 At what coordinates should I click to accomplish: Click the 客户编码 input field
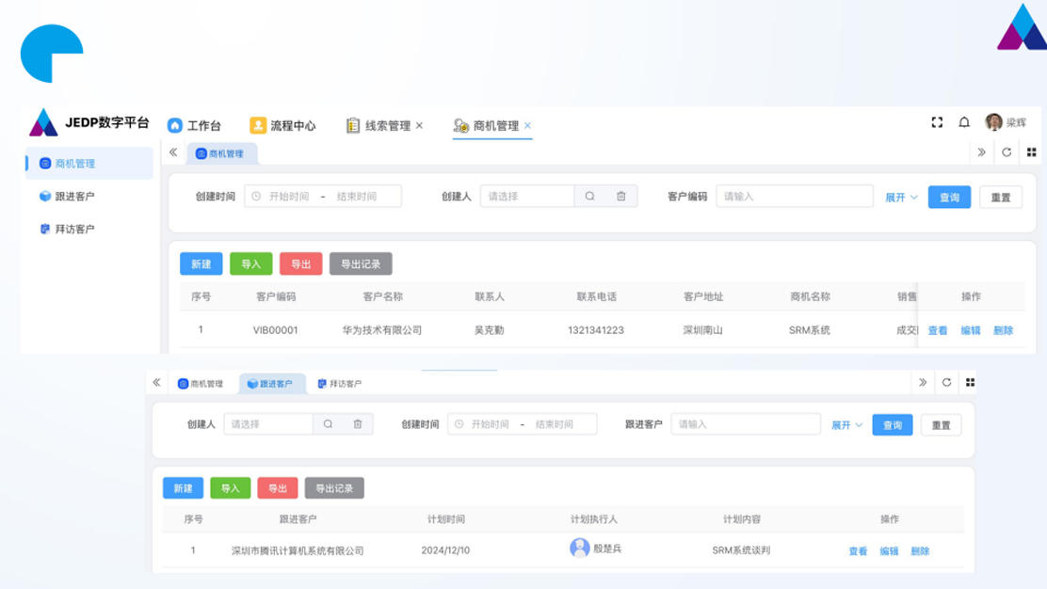[794, 197]
